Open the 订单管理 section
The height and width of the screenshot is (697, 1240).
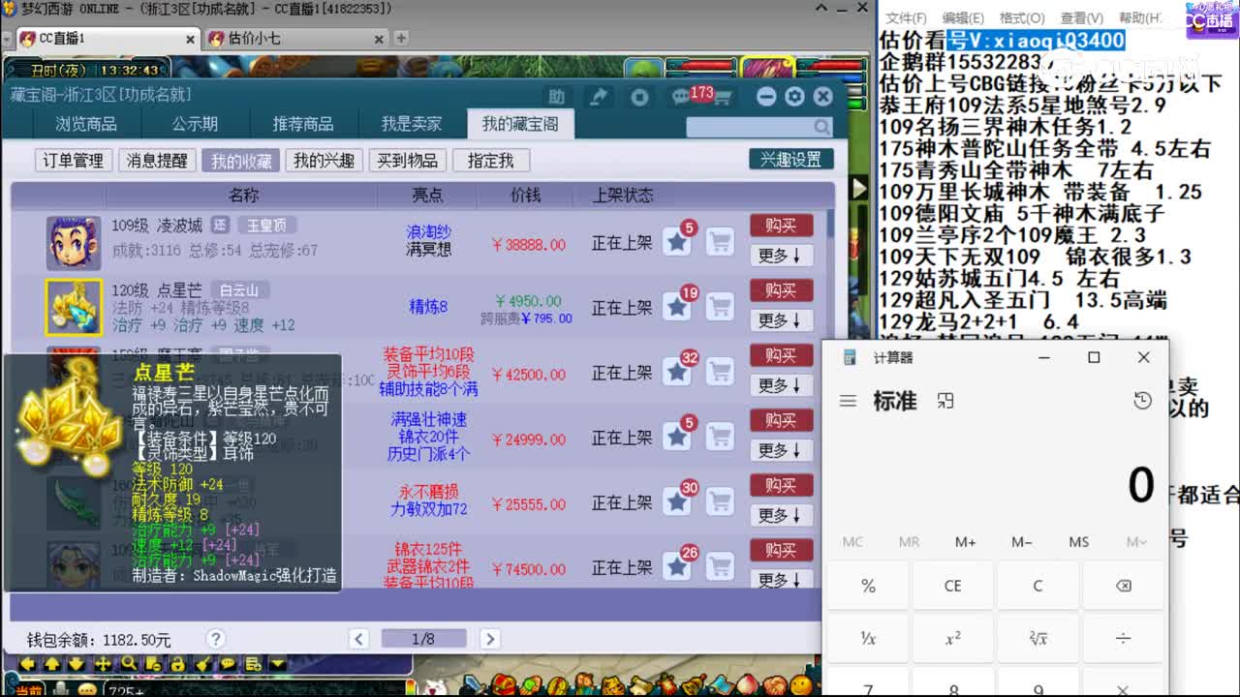(x=75, y=161)
